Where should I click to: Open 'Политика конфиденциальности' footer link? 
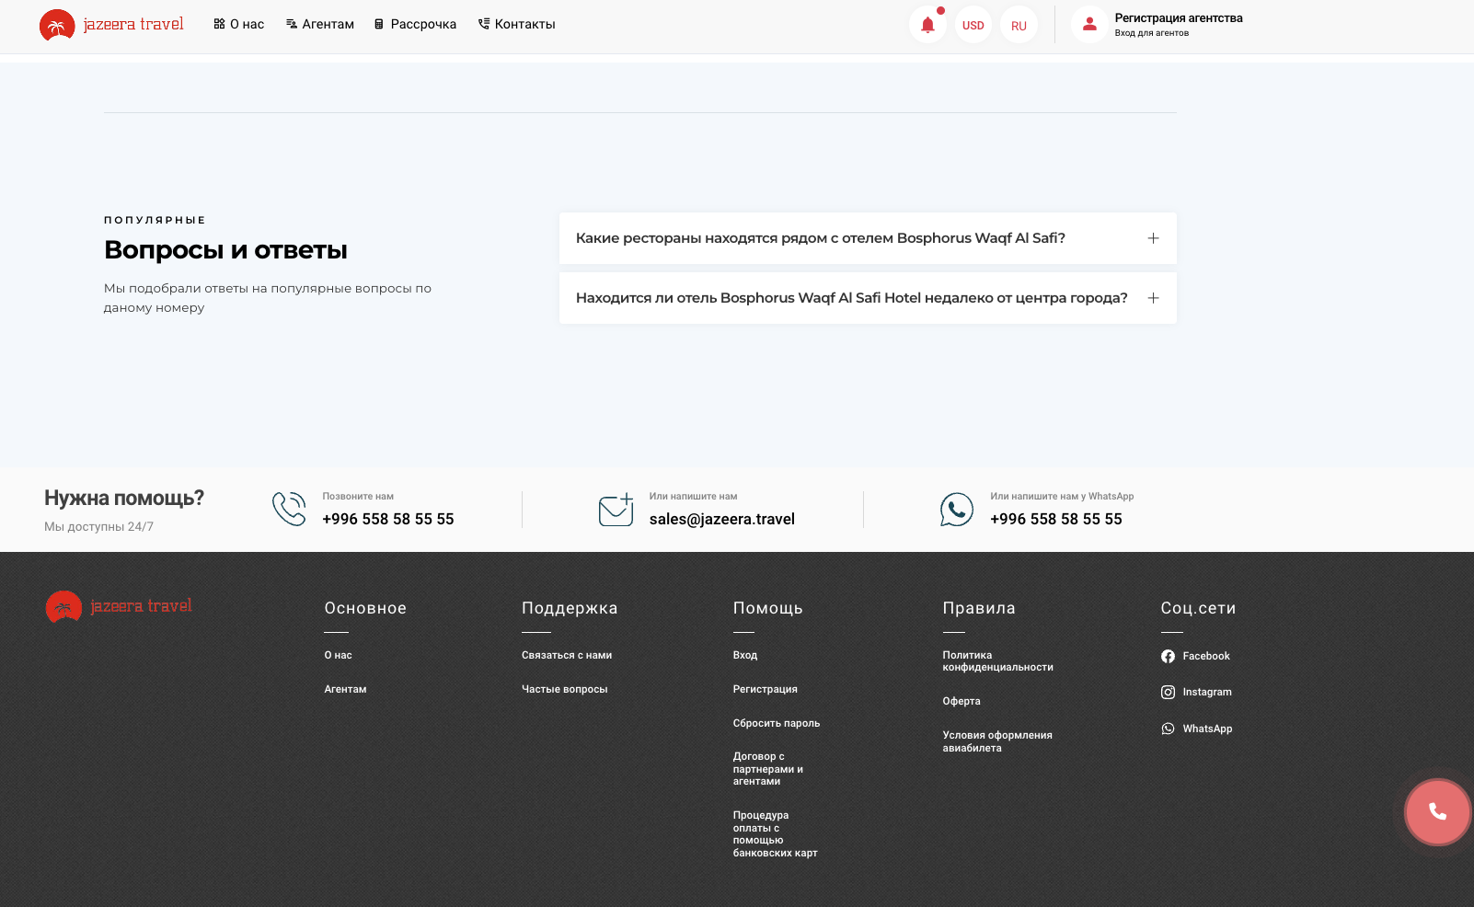[997, 661]
